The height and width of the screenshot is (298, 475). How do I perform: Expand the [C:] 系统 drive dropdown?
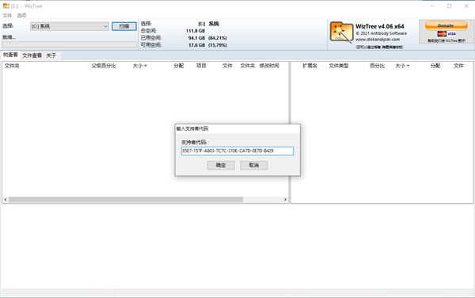[x=70, y=26]
